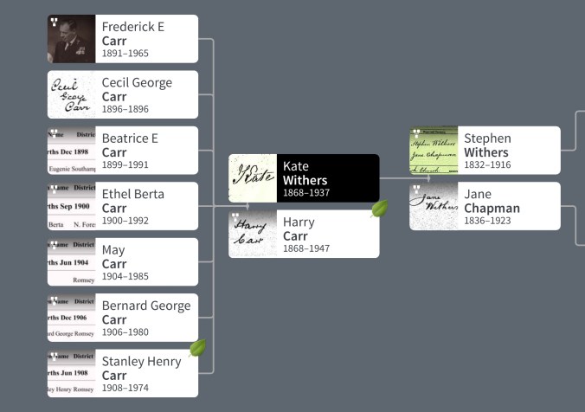Open the leaf hint for Stanley Henry Carr

(197, 349)
